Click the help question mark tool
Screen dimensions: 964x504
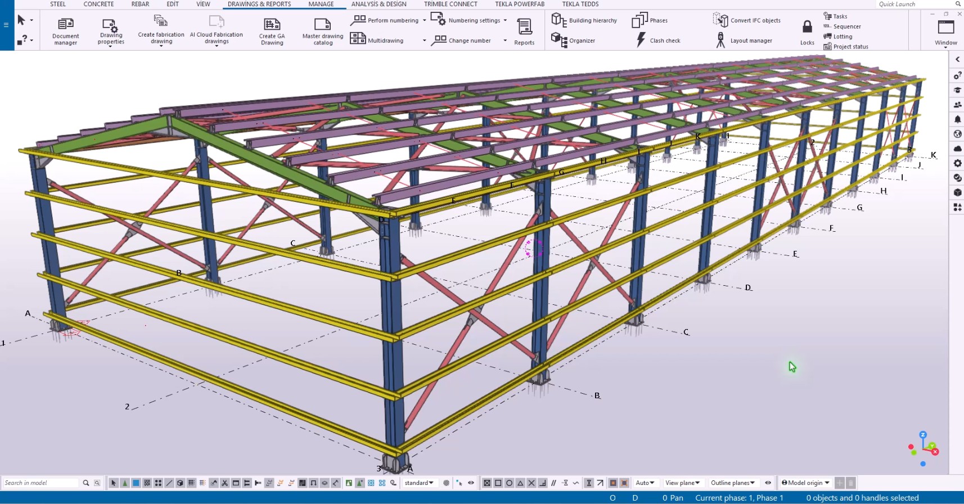click(22, 40)
